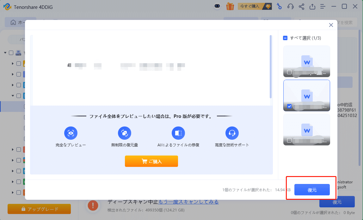The height and width of the screenshot is (220, 363).
Task: Click the アップグレード upgrade button
Action: click(39, 209)
